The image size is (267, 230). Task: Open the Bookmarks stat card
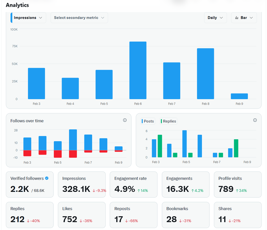(x=185, y=215)
